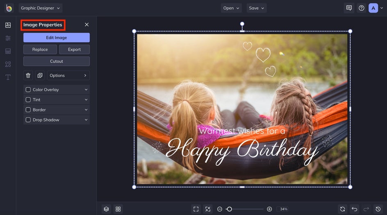
Task: Enable the Drop Shadow checkbox
Action: (28, 120)
